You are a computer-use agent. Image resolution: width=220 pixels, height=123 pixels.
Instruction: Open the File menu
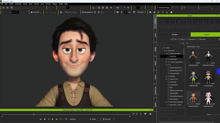pos(2,4)
